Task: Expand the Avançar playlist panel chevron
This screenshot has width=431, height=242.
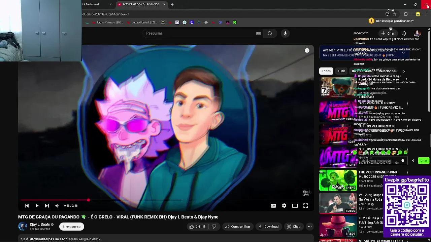Action: click(x=403, y=53)
